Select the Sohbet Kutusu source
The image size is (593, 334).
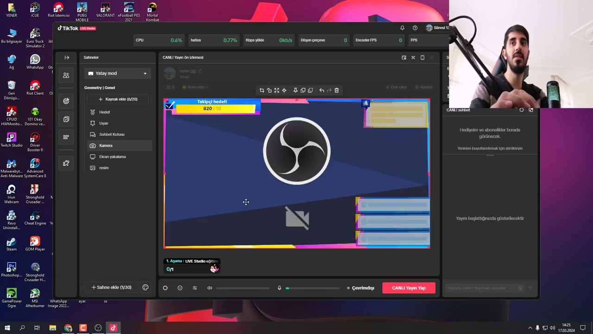(x=119, y=135)
